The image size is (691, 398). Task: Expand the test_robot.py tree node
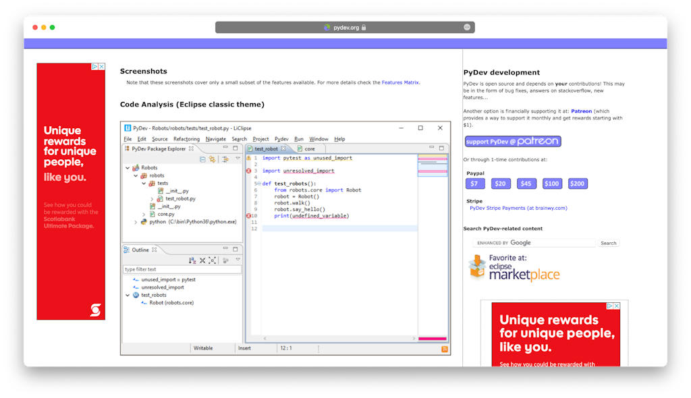coord(151,198)
